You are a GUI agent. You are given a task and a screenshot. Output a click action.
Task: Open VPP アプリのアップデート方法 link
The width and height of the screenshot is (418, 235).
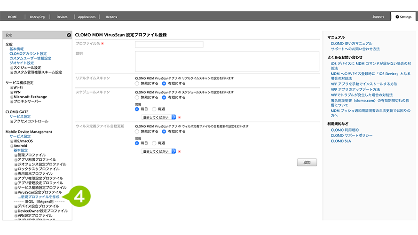point(355,89)
